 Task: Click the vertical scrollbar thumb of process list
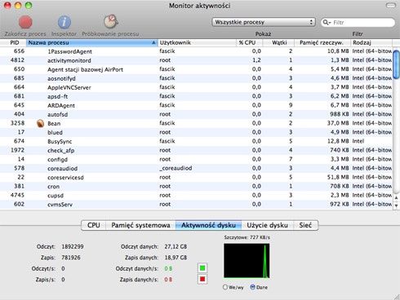click(397, 65)
